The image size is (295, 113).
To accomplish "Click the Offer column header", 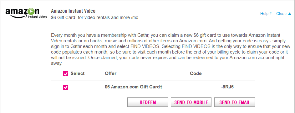I will tap(111, 73).
